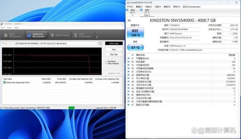Open the 功能 menu in CrystalDiskInfo
This screenshot has height=139, width=241.
click(148, 7)
